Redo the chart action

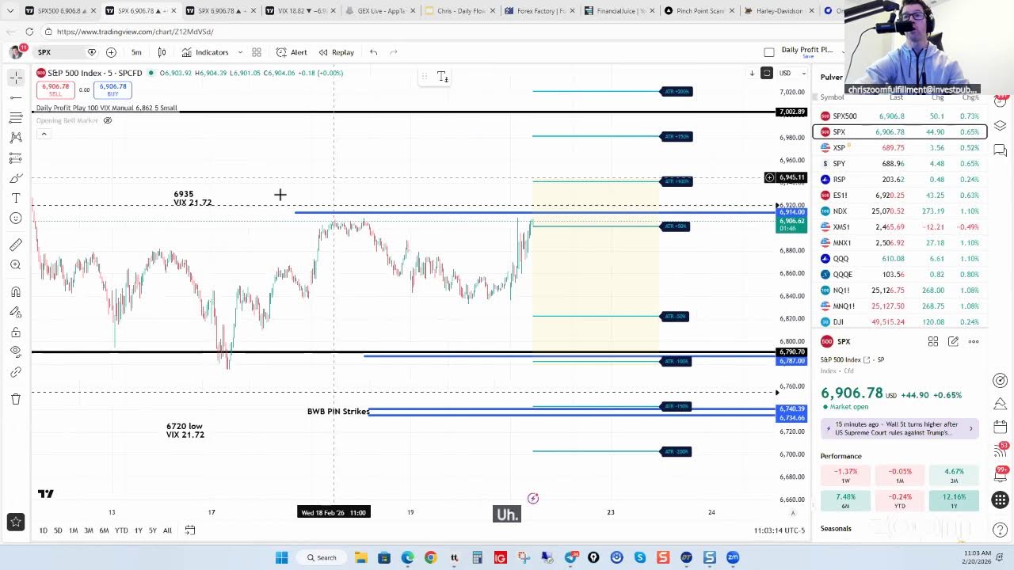coord(394,52)
